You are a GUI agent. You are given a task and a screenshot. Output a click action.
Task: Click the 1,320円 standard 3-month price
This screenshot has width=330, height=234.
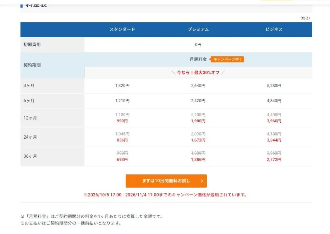point(122,85)
